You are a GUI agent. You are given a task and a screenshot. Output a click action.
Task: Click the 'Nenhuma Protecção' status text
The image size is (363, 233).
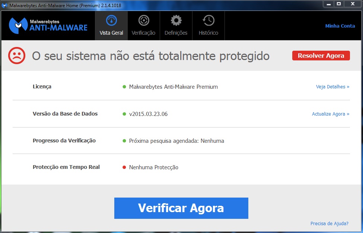pos(154,167)
